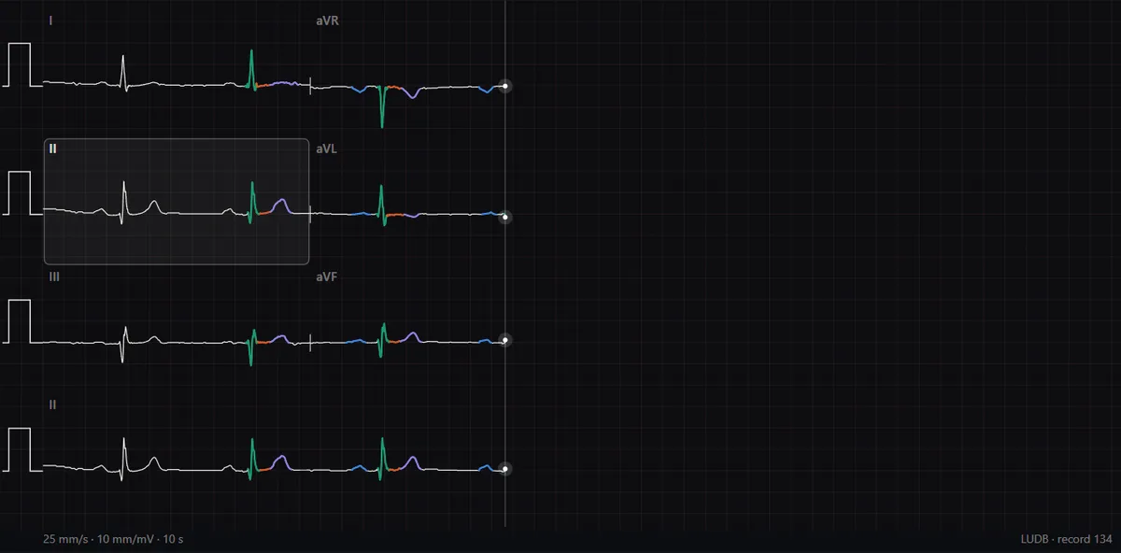Select the highlighted lead II strip
This screenshot has height=553, width=1121.
click(x=177, y=202)
